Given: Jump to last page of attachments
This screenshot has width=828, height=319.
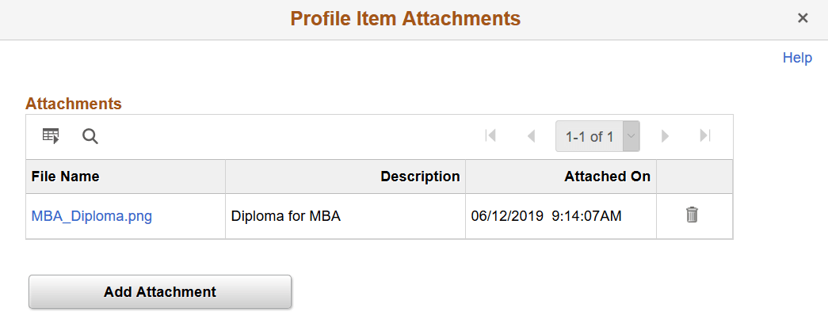Looking at the screenshot, I should point(705,136).
